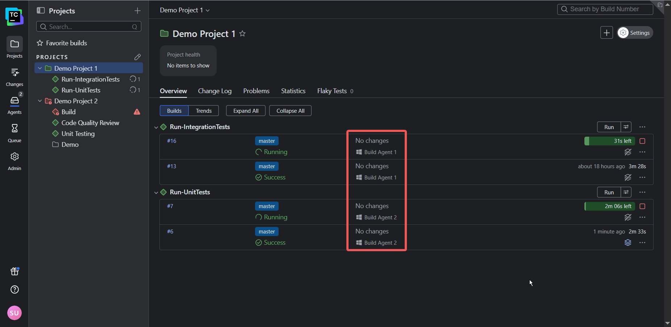The width and height of the screenshot is (671, 327).
Task: Click the What's New gift icon
Action: tap(14, 271)
